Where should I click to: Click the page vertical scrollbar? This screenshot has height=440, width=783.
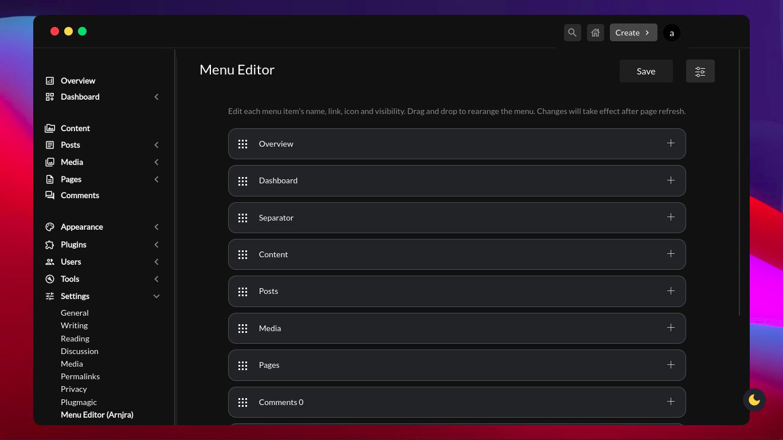click(x=740, y=182)
